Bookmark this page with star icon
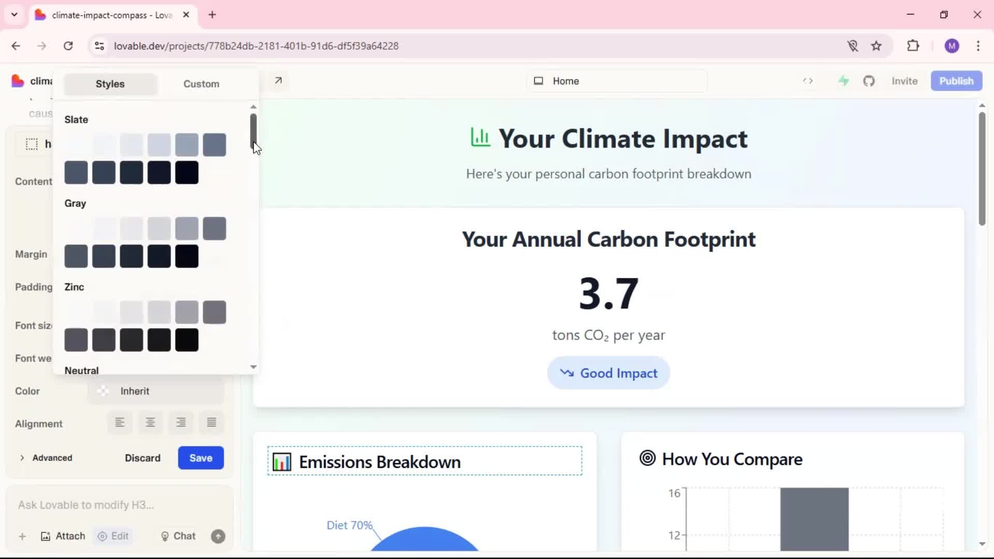The image size is (994, 559). tap(876, 46)
